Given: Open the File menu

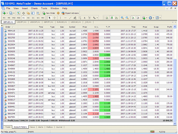Looking at the screenshot, I should point(8,8).
